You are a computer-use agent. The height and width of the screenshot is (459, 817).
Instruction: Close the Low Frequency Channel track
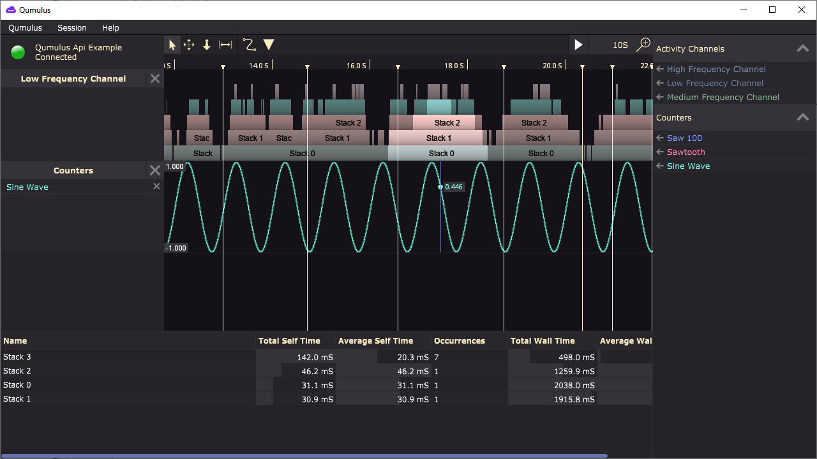point(155,78)
